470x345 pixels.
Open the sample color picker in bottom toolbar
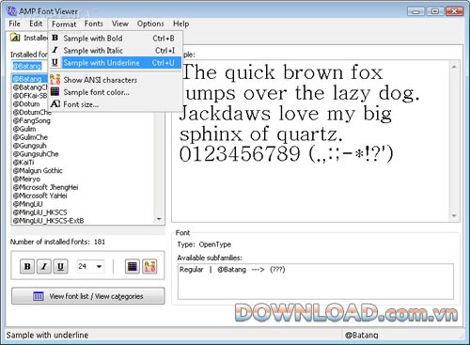(133, 267)
